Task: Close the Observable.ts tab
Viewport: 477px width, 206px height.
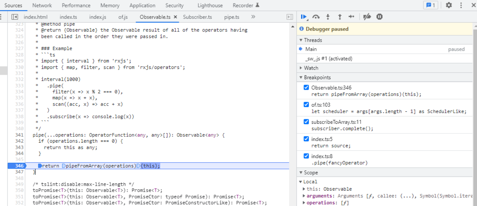Action: point(175,17)
